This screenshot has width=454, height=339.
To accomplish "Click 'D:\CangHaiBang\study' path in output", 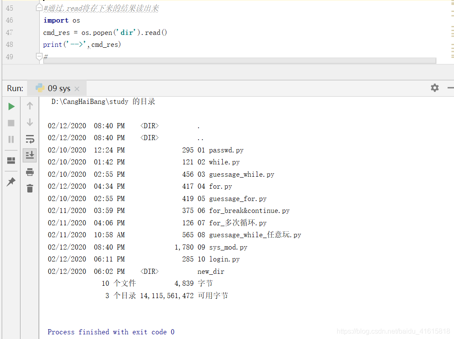I will point(90,101).
